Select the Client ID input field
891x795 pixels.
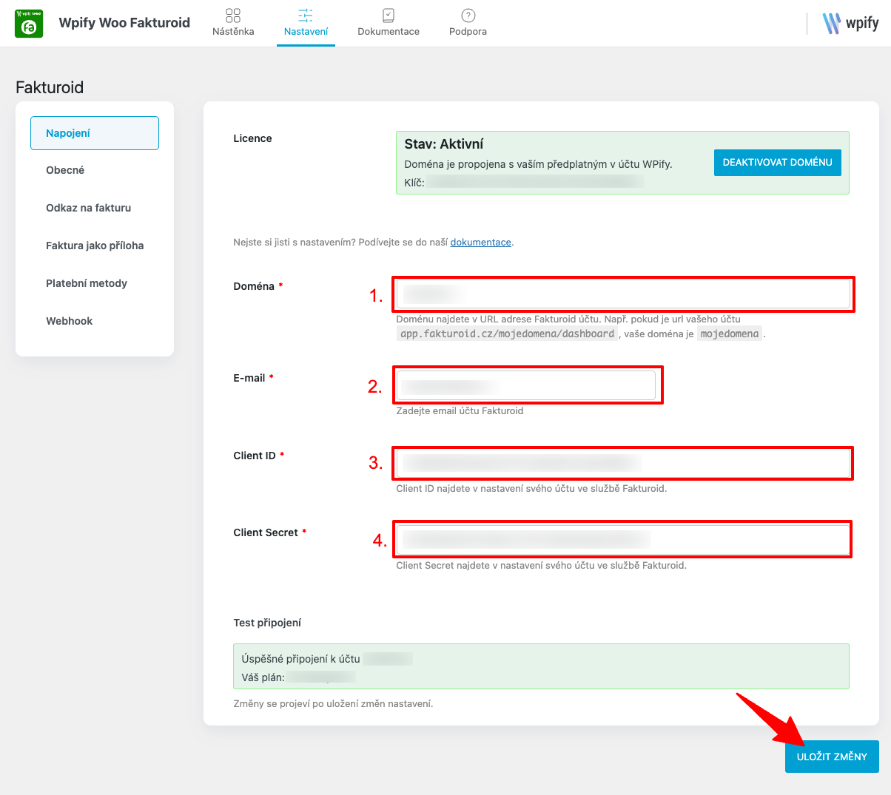[x=623, y=464]
